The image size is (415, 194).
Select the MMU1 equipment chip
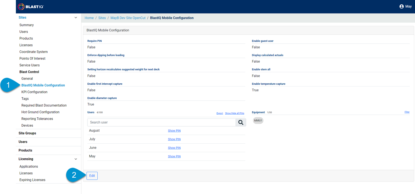258,121
